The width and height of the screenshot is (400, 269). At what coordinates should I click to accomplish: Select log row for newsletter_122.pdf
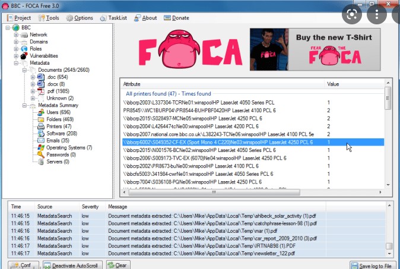click(197, 254)
